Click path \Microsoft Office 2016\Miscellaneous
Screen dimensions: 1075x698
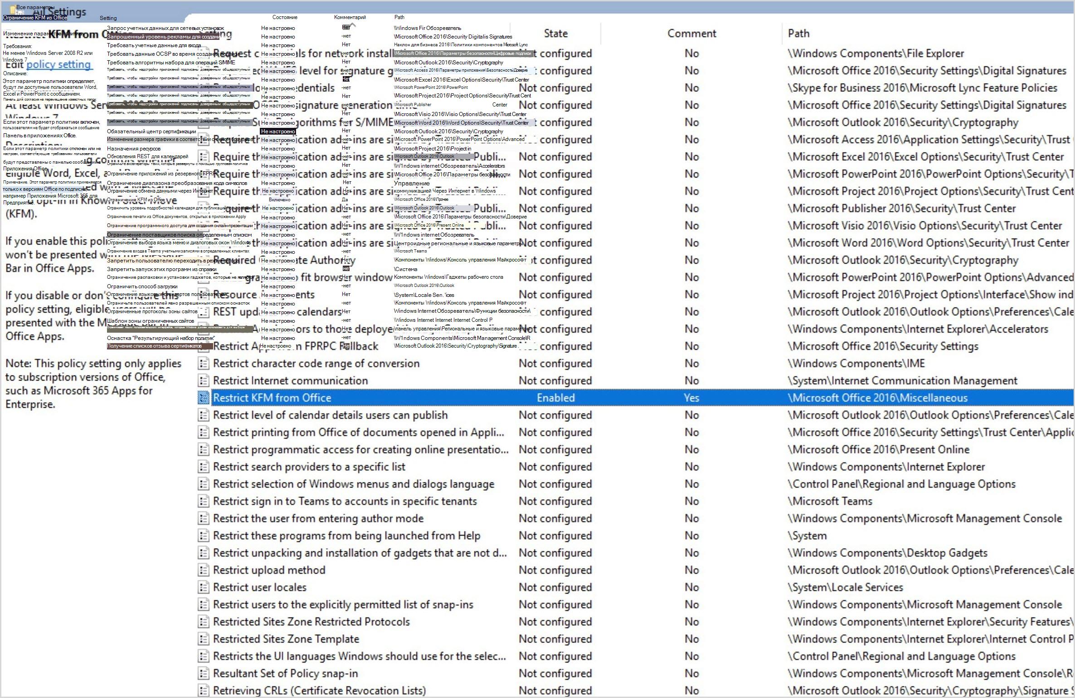point(878,398)
